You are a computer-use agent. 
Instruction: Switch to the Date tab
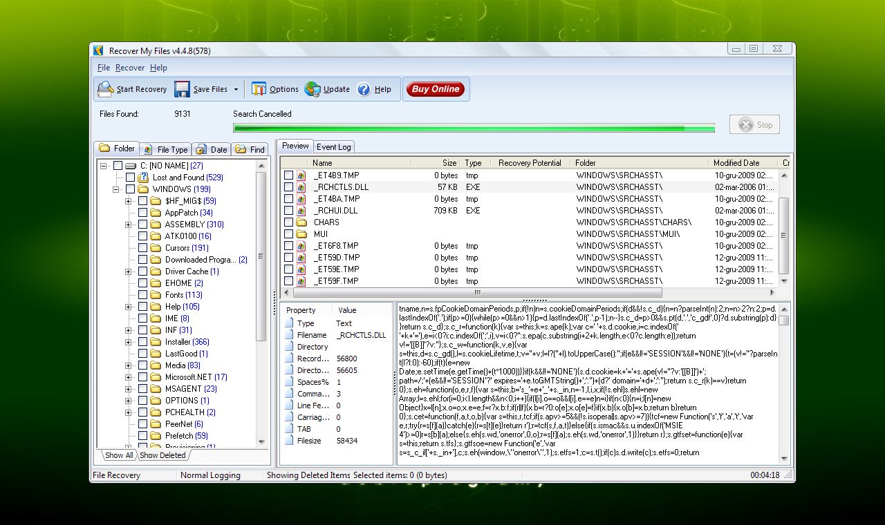pos(212,149)
